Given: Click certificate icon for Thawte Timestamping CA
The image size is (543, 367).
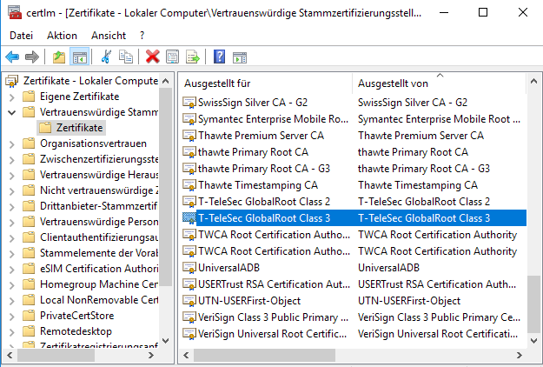Looking at the screenshot, I should click(x=189, y=185).
